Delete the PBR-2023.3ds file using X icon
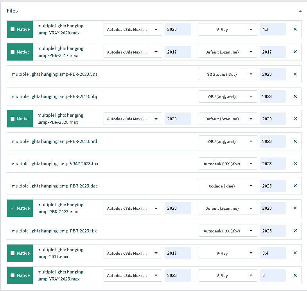 (295, 74)
